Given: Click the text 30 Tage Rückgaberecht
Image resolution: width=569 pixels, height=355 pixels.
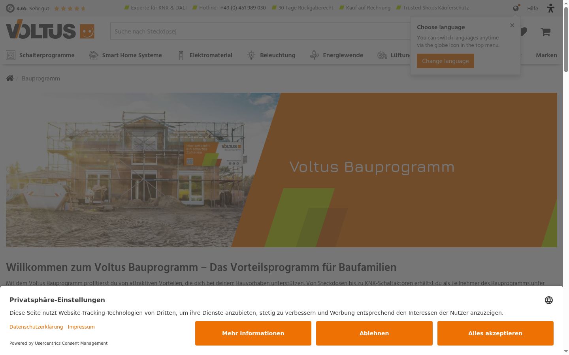Looking at the screenshot, I should [x=306, y=8].
